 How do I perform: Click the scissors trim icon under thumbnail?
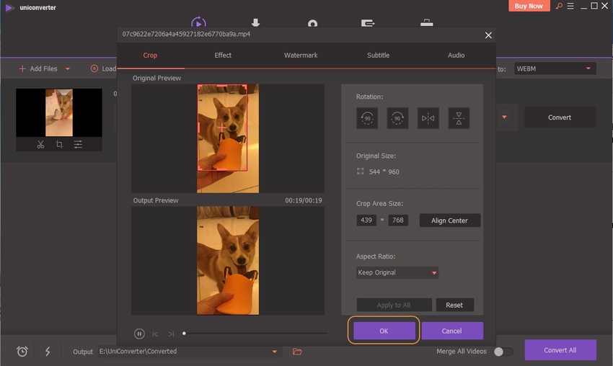pyautogui.click(x=40, y=145)
